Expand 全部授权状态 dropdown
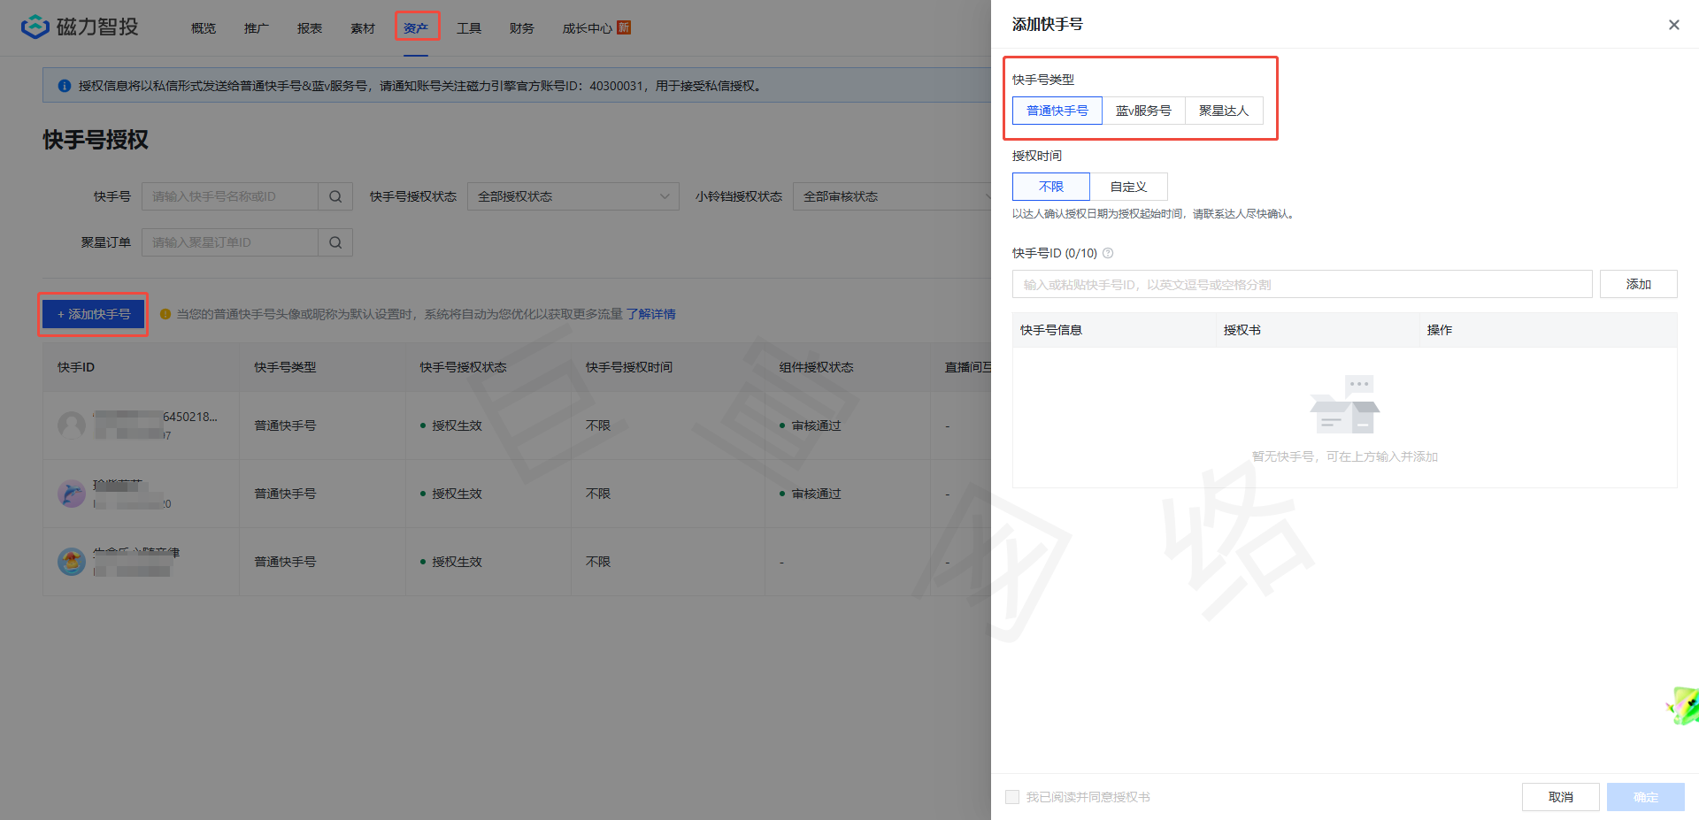The width and height of the screenshot is (1699, 820). click(x=573, y=196)
